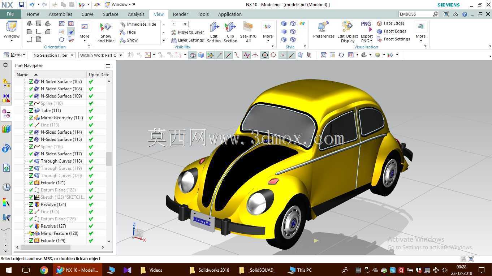
Task: Open the File menu
Action: pyautogui.click(x=10, y=14)
